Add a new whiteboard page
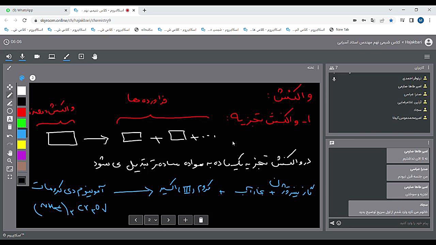Screen dimensions: 436x245 click(x=185, y=220)
